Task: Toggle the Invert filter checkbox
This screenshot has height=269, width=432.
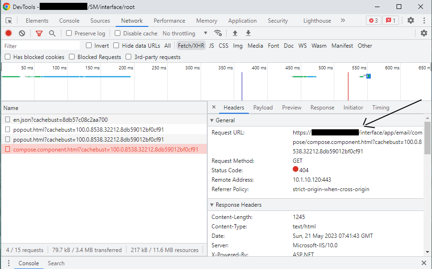Action: pyautogui.click(x=89, y=46)
